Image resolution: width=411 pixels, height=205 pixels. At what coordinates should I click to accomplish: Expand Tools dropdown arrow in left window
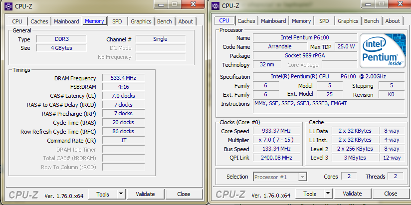[x=121, y=194]
